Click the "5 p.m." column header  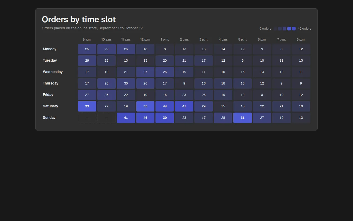tap(242, 40)
